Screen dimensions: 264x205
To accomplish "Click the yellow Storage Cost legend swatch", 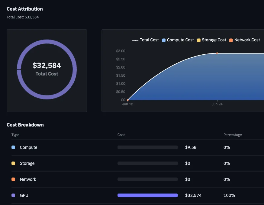I will pos(199,40).
